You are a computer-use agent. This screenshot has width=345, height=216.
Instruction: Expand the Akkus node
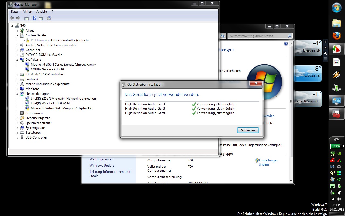coord(18,31)
